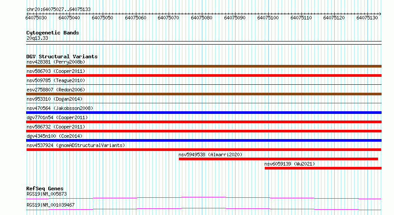
Task: Click ruler position 64075130
Action: pyautogui.click(x=367, y=18)
